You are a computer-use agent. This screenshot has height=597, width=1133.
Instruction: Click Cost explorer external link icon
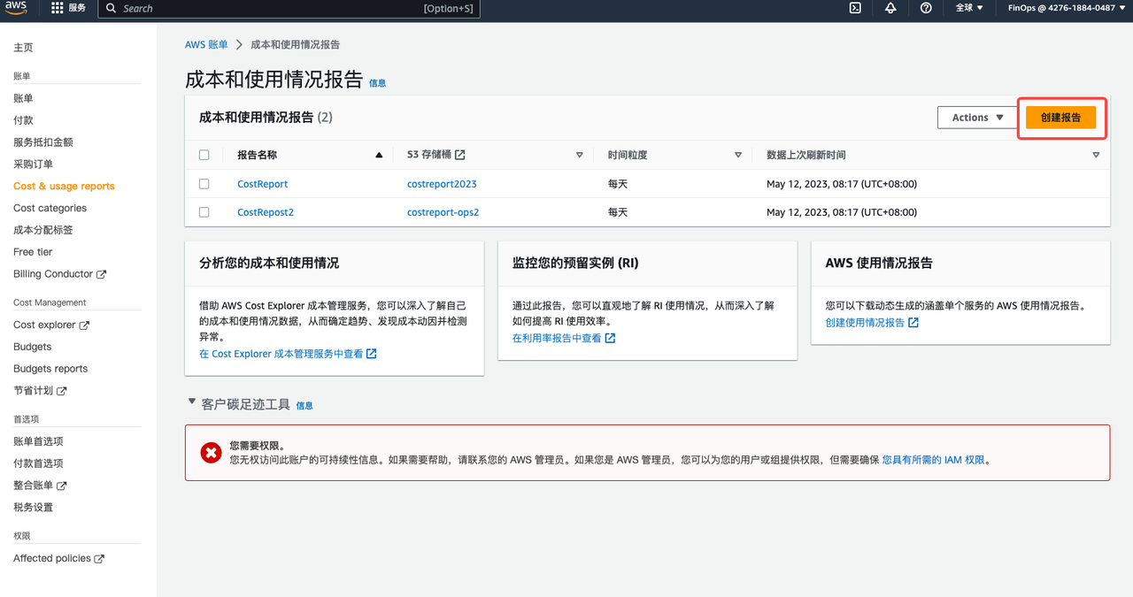tap(84, 325)
